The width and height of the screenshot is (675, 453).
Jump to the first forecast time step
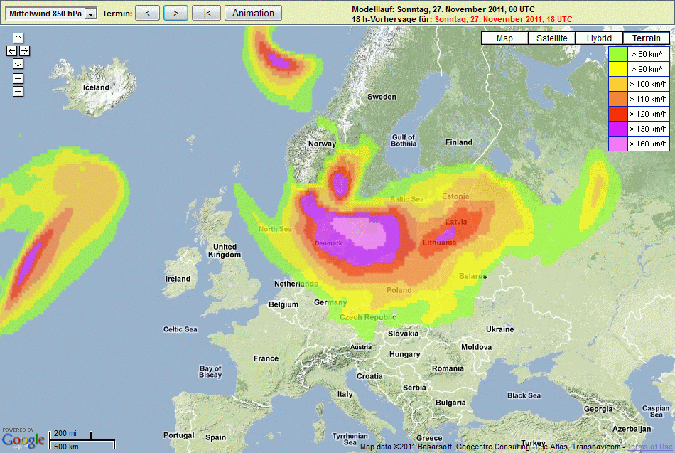tap(206, 13)
